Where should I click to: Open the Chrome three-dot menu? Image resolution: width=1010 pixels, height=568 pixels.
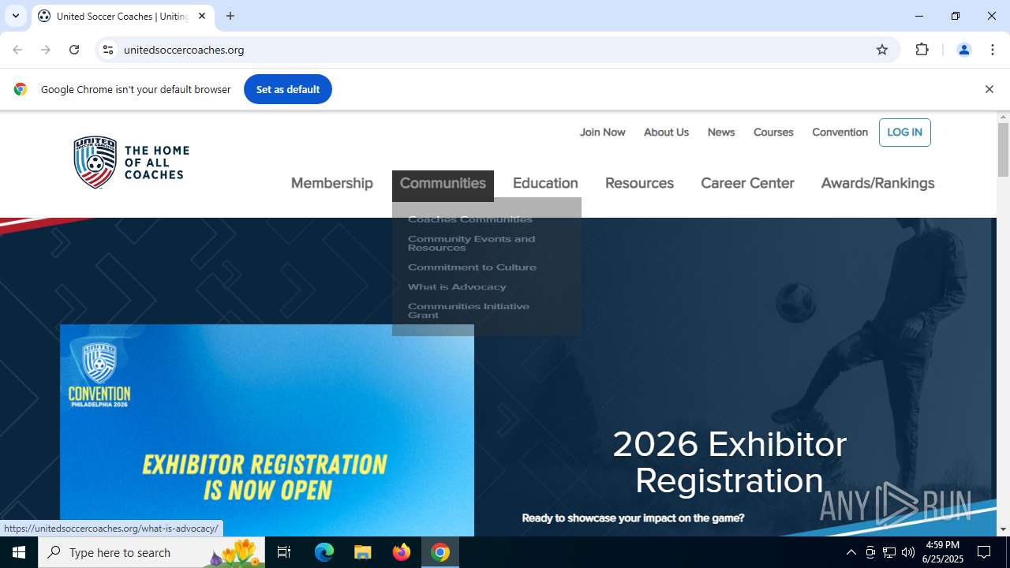993,50
